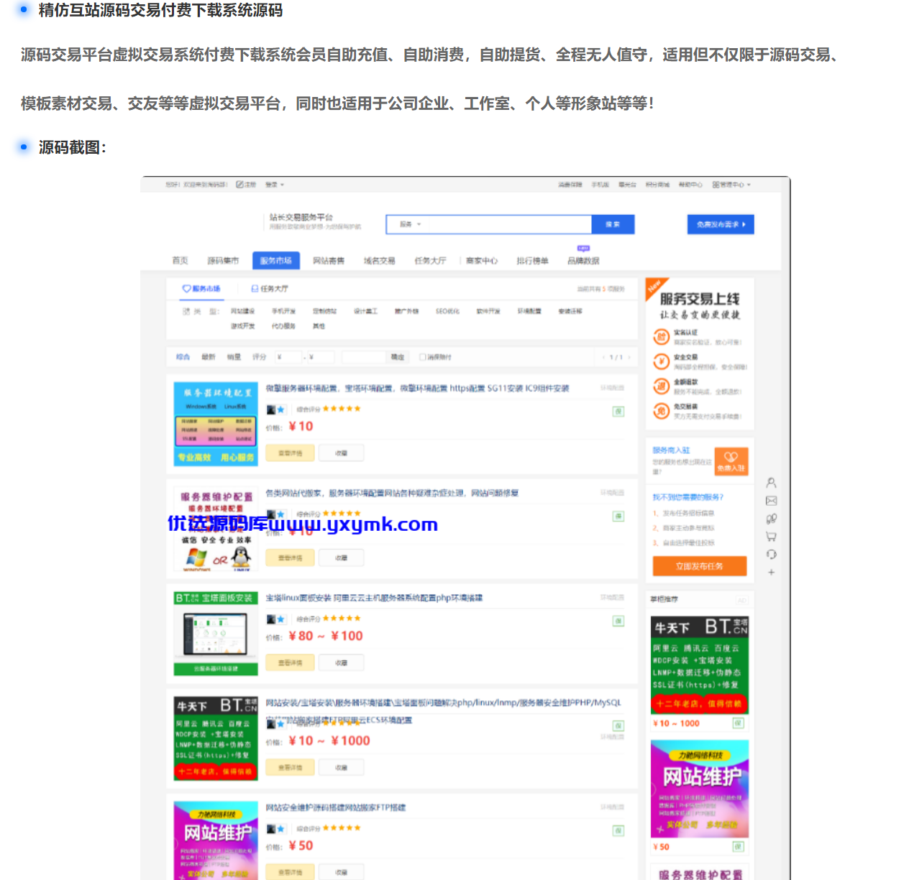Click the 注册 pen icon in top bar
This screenshot has height=880, width=909.
point(239,185)
